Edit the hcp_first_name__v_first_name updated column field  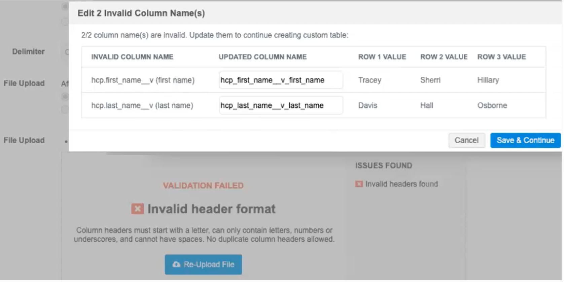pos(281,80)
